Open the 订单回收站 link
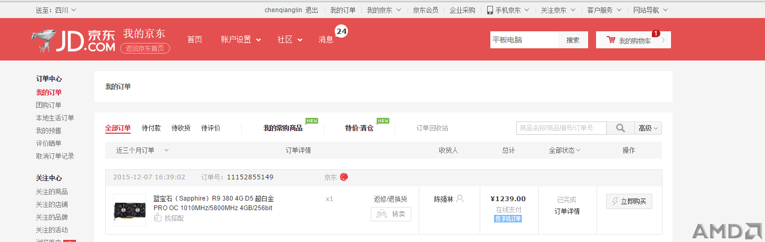The height and width of the screenshot is (242, 765). pos(432,128)
